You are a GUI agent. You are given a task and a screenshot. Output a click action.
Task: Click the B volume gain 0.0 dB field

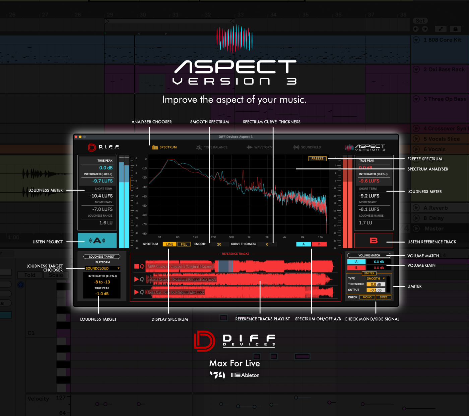click(x=379, y=268)
